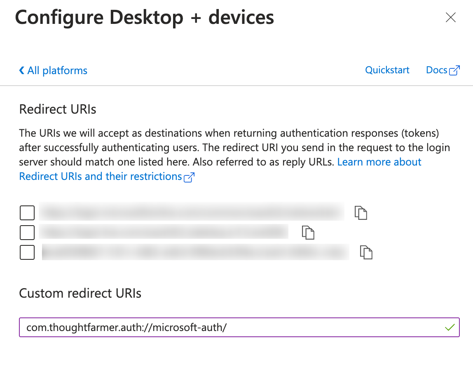Navigate back using All platforms
The height and width of the screenshot is (387, 473).
point(57,70)
